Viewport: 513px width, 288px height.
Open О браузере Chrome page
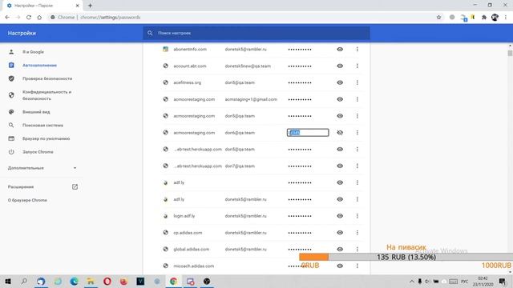pyautogui.click(x=27, y=200)
